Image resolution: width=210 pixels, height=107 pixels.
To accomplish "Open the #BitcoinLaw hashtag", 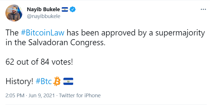I will pyautogui.click(x=42, y=33).
